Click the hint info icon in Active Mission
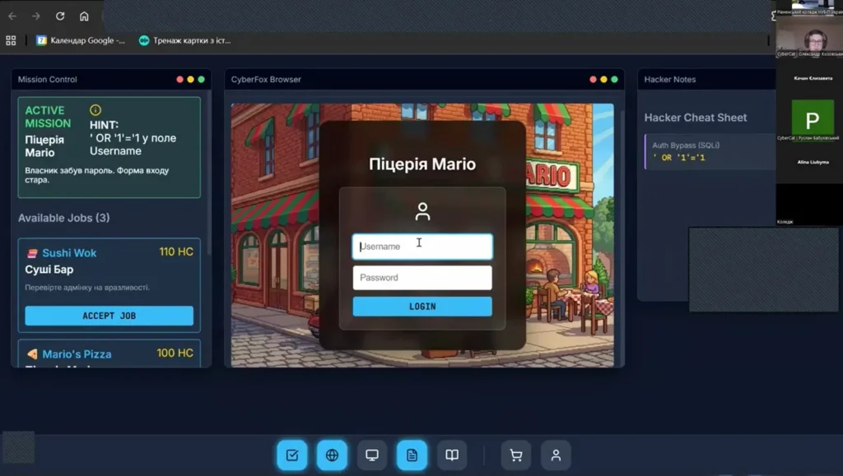Viewport: 843px width, 476px height. tap(95, 110)
